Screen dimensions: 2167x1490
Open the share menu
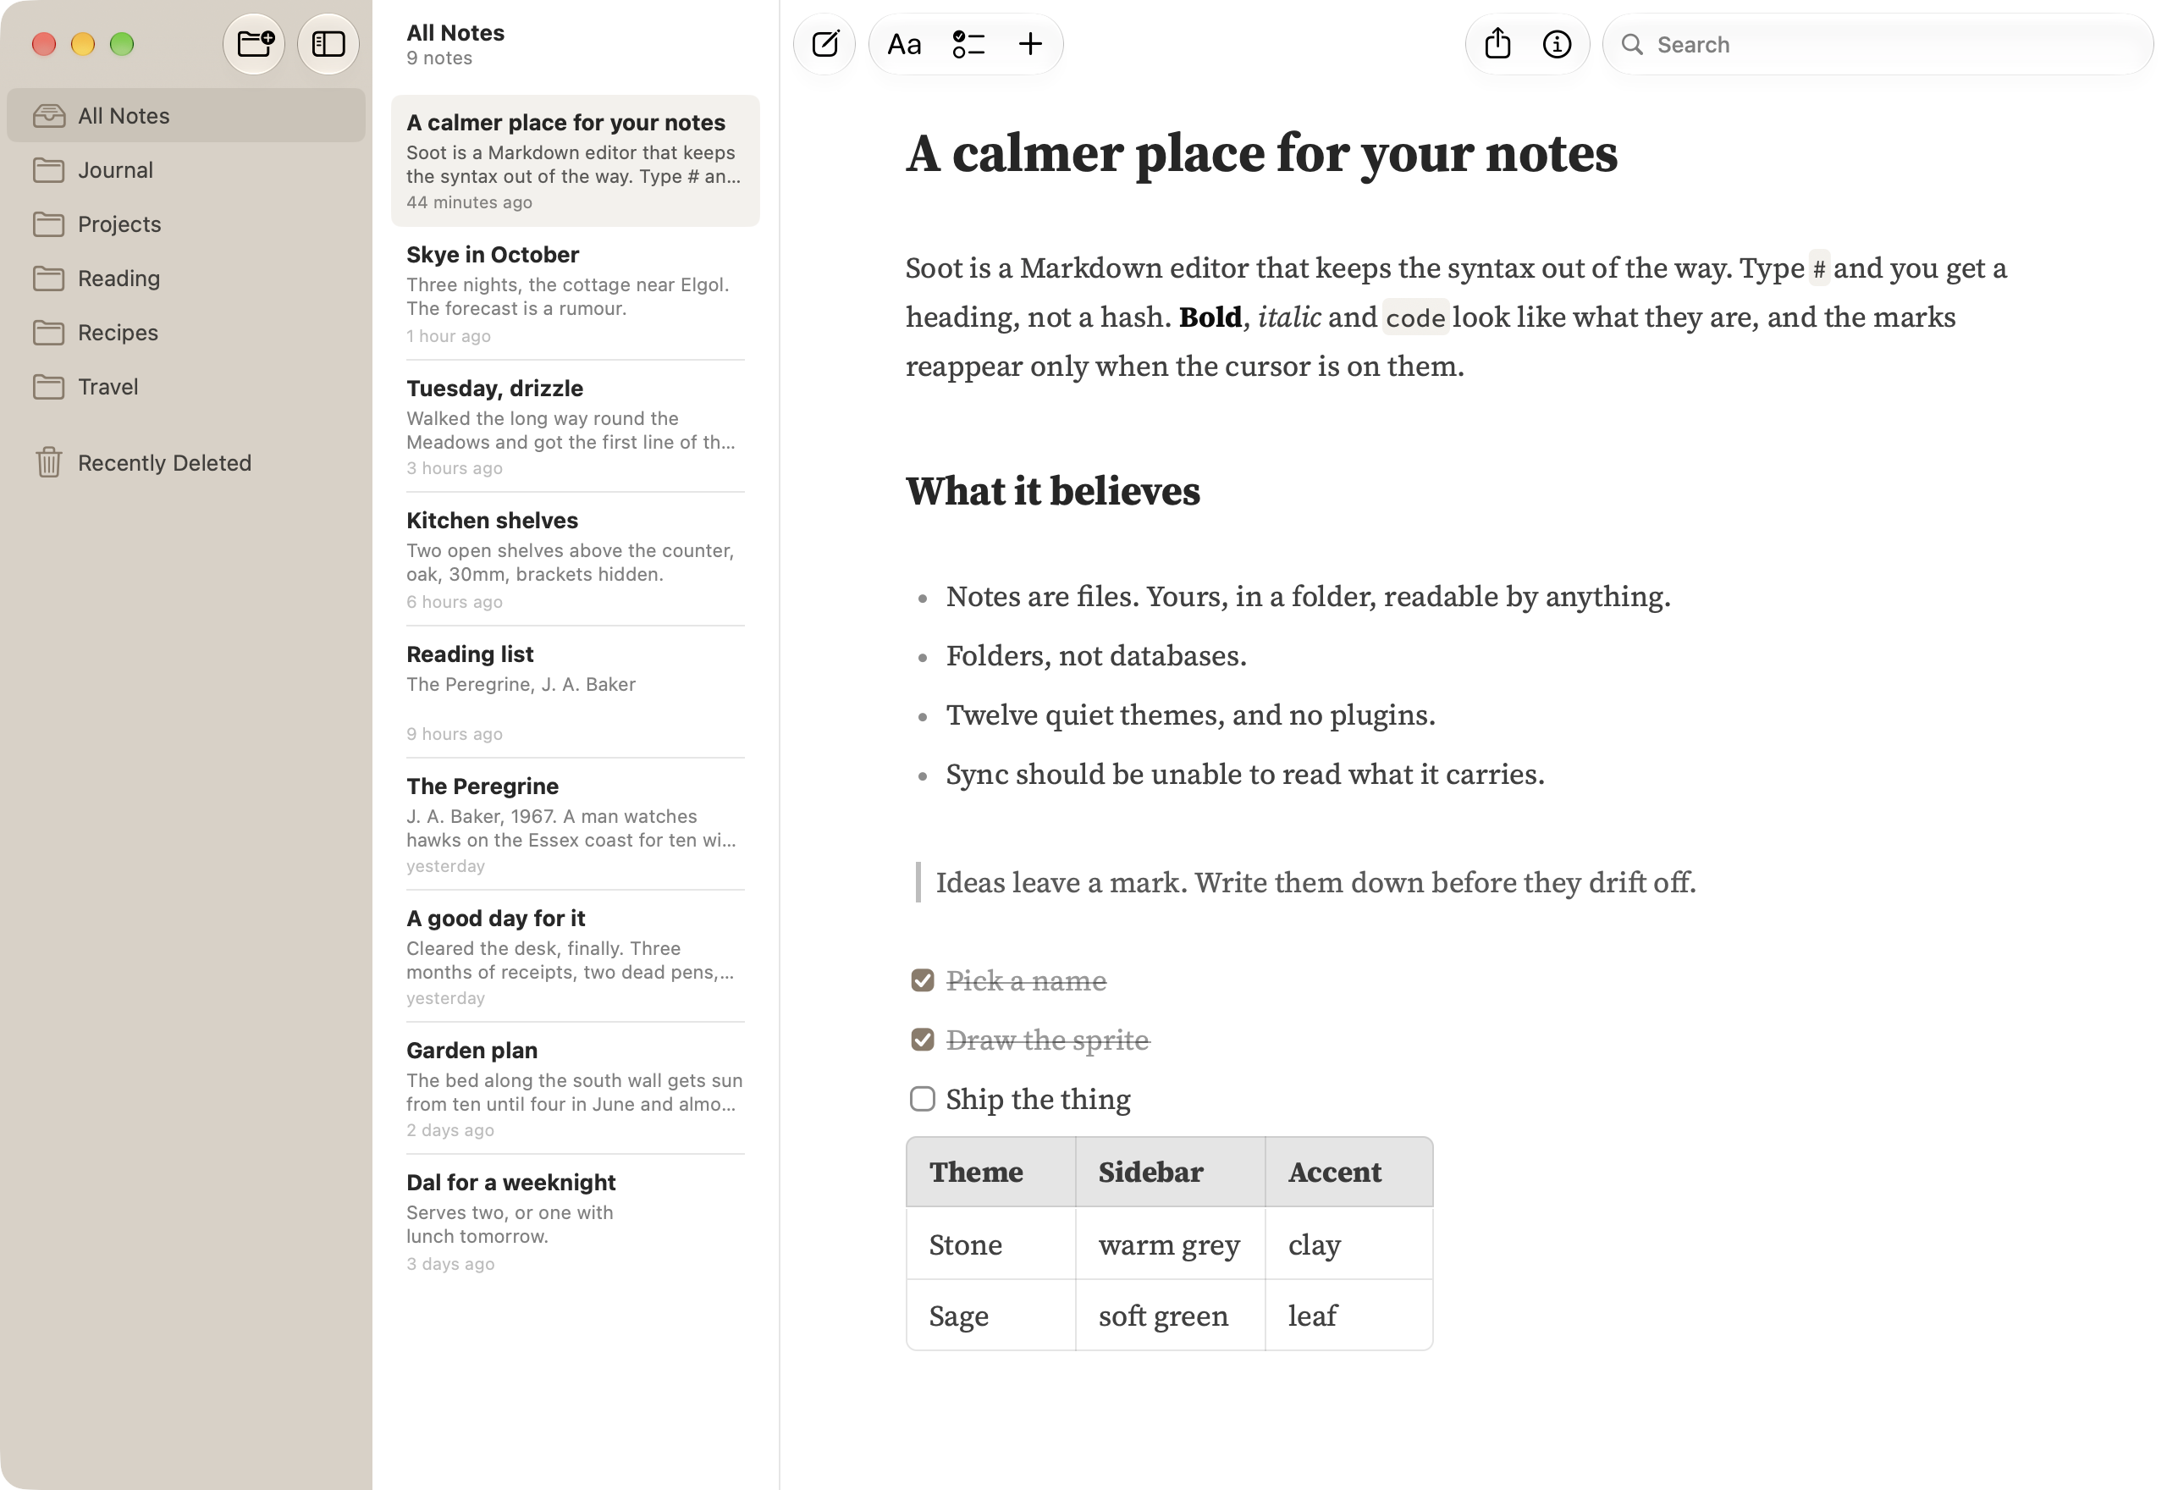coord(1498,44)
